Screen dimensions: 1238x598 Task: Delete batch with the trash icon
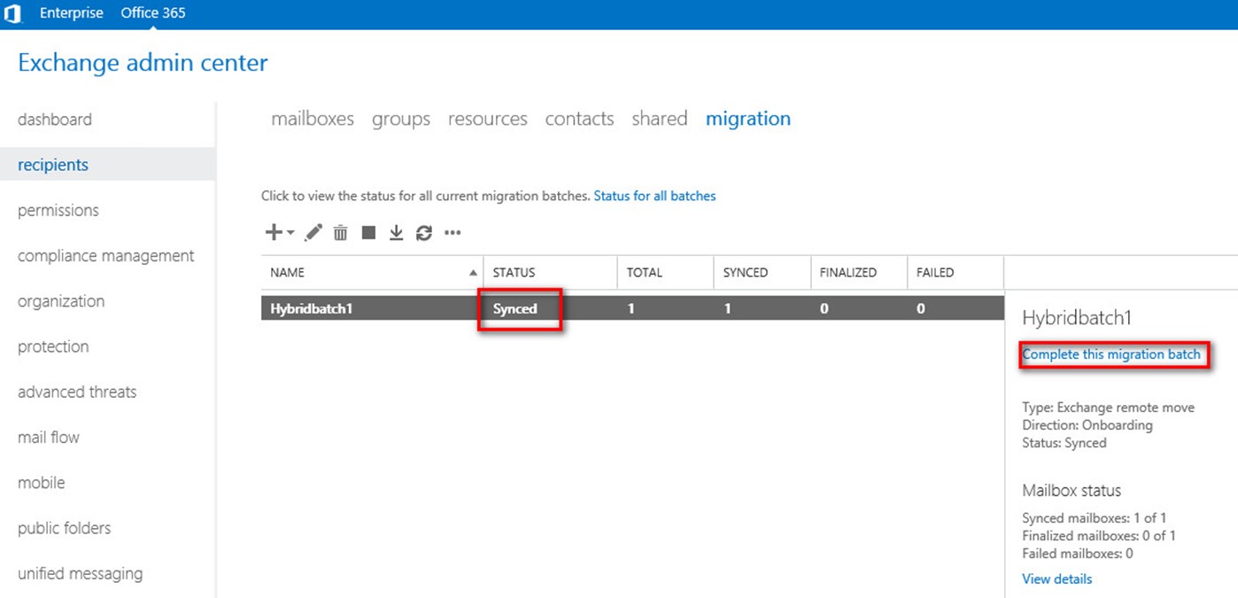coord(341,232)
